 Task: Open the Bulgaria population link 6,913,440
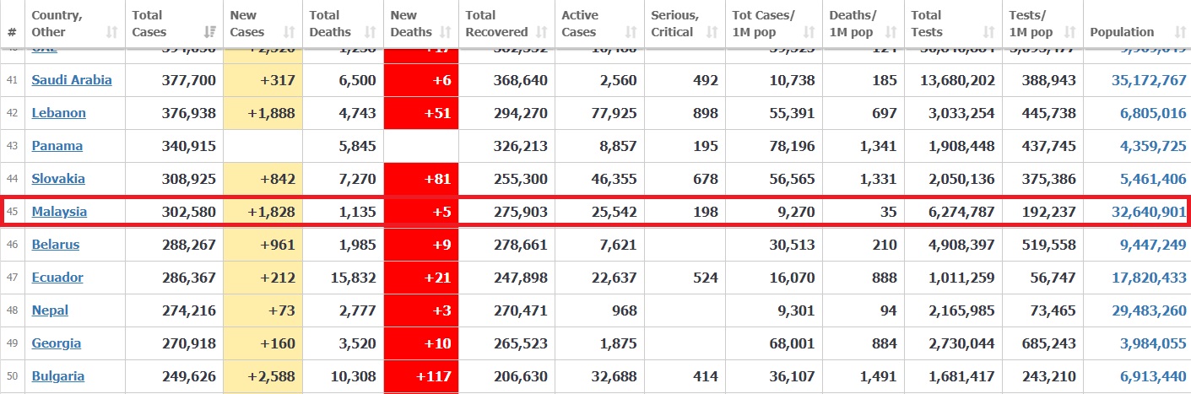pos(1153,376)
